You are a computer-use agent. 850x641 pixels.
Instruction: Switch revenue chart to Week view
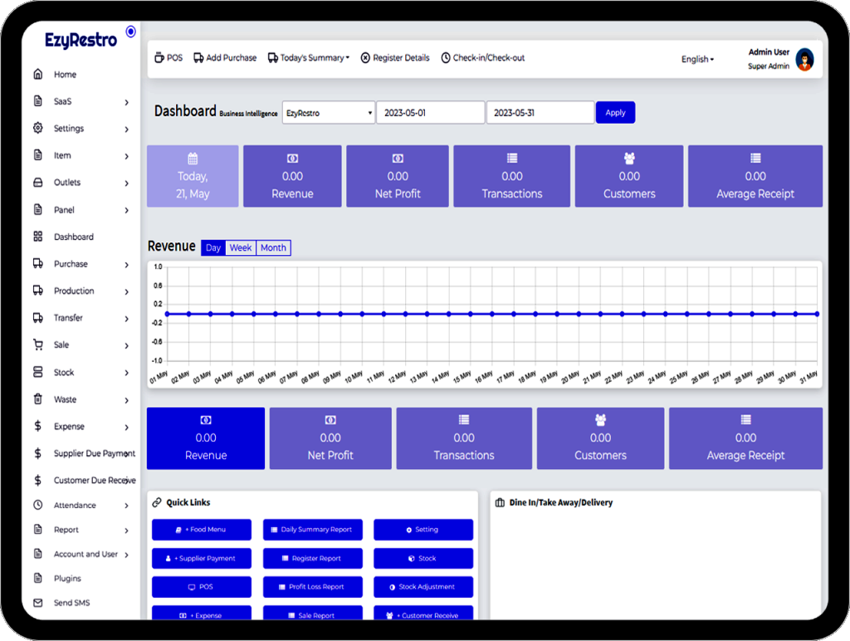tap(241, 247)
